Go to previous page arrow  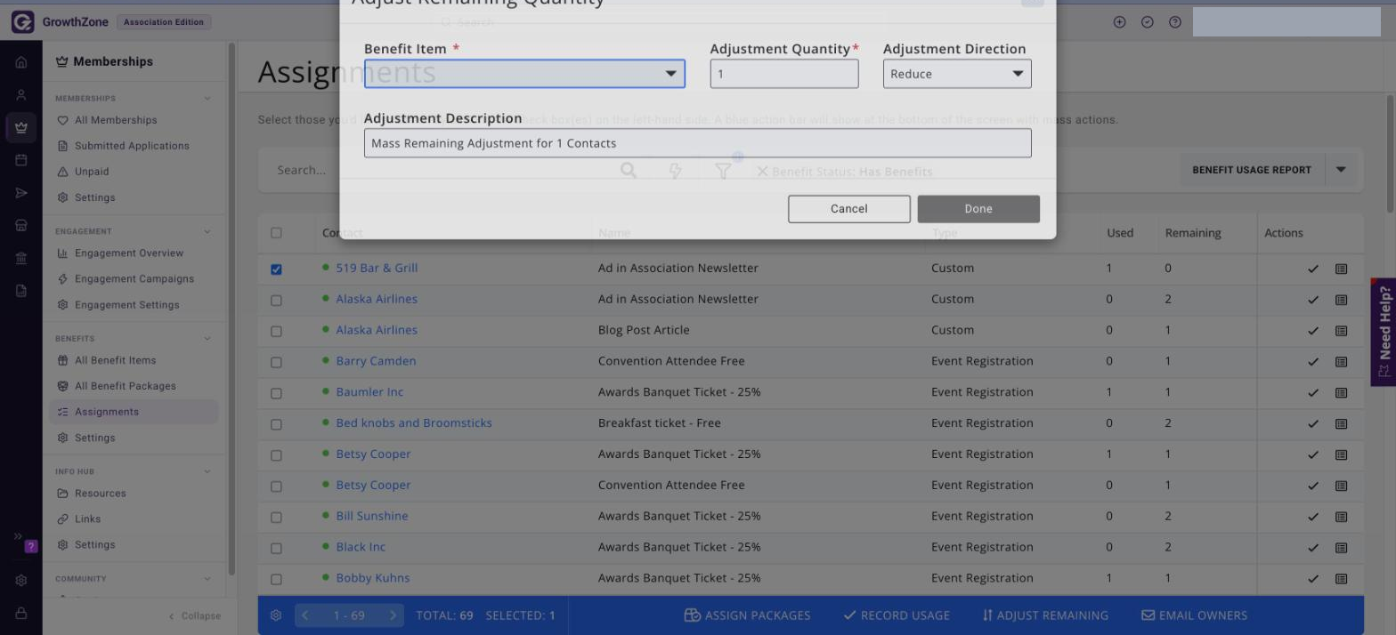pyautogui.click(x=305, y=615)
